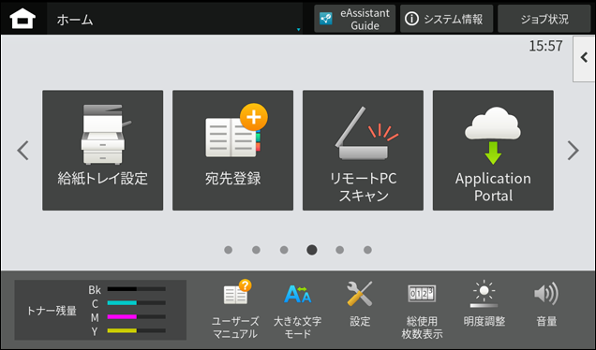Screen dimensions: 596x350
Task: Tap the トナー残量 toner remaining label
Action: pyautogui.click(x=52, y=311)
